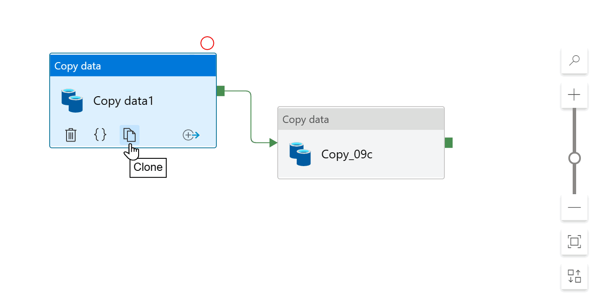Viewport: 596px width, 302px height.
Task: View source code of Copy data1
Action: click(100, 135)
